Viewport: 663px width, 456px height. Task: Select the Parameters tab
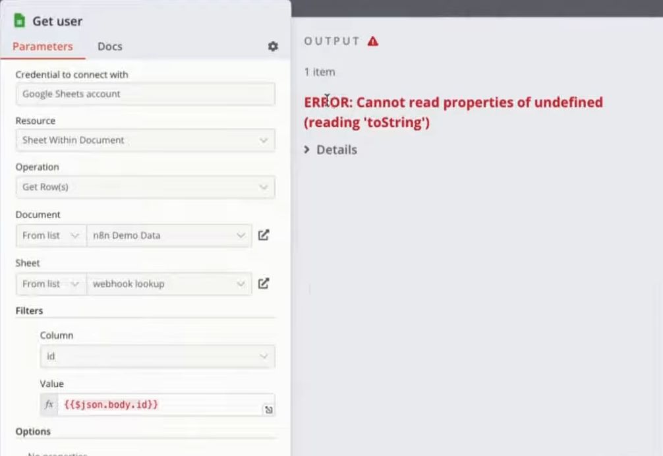43,47
